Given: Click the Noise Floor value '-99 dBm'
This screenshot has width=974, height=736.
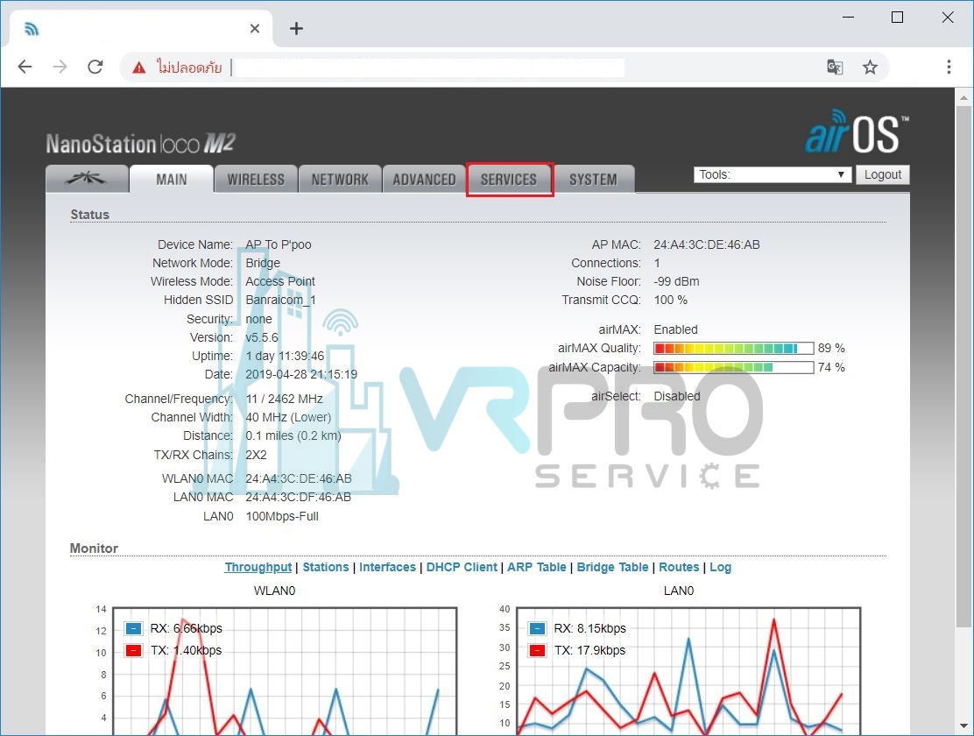Looking at the screenshot, I should pos(676,281).
